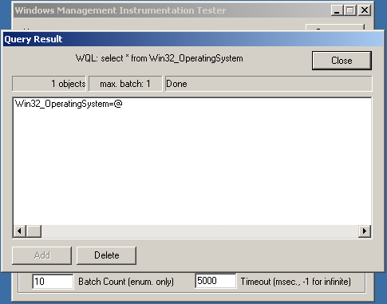Click the Batch Count (enum. only) label
Screen dimensions: 387x304
[126, 282]
